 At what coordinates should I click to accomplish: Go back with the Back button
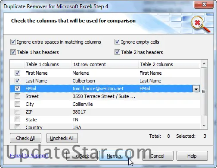click(x=82, y=156)
